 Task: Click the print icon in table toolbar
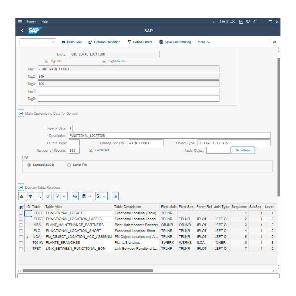click(75, 196)
